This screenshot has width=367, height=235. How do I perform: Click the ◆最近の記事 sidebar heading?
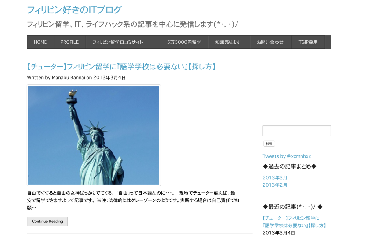coord(293,207)
